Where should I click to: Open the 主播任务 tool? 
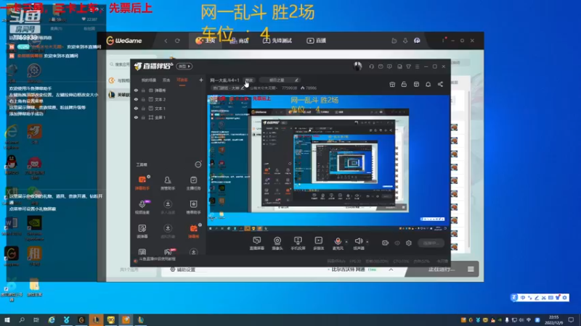[193, 183]
